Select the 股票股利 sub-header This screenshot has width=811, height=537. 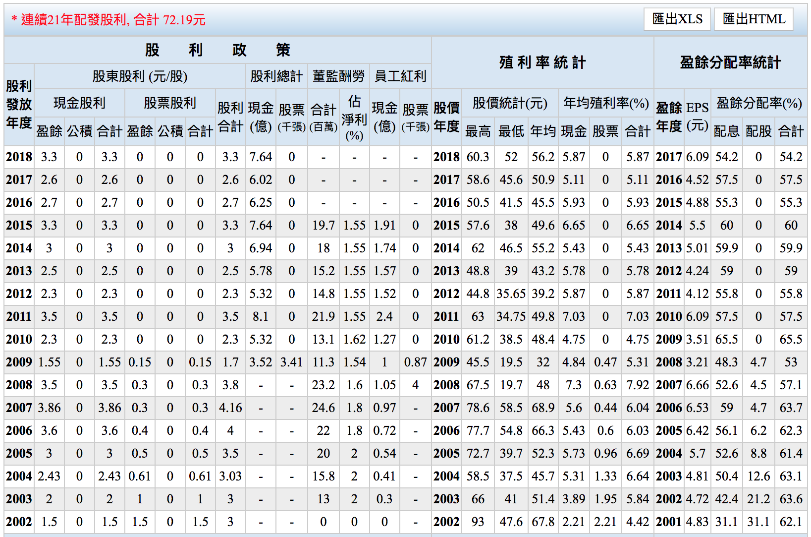[170, 103]
